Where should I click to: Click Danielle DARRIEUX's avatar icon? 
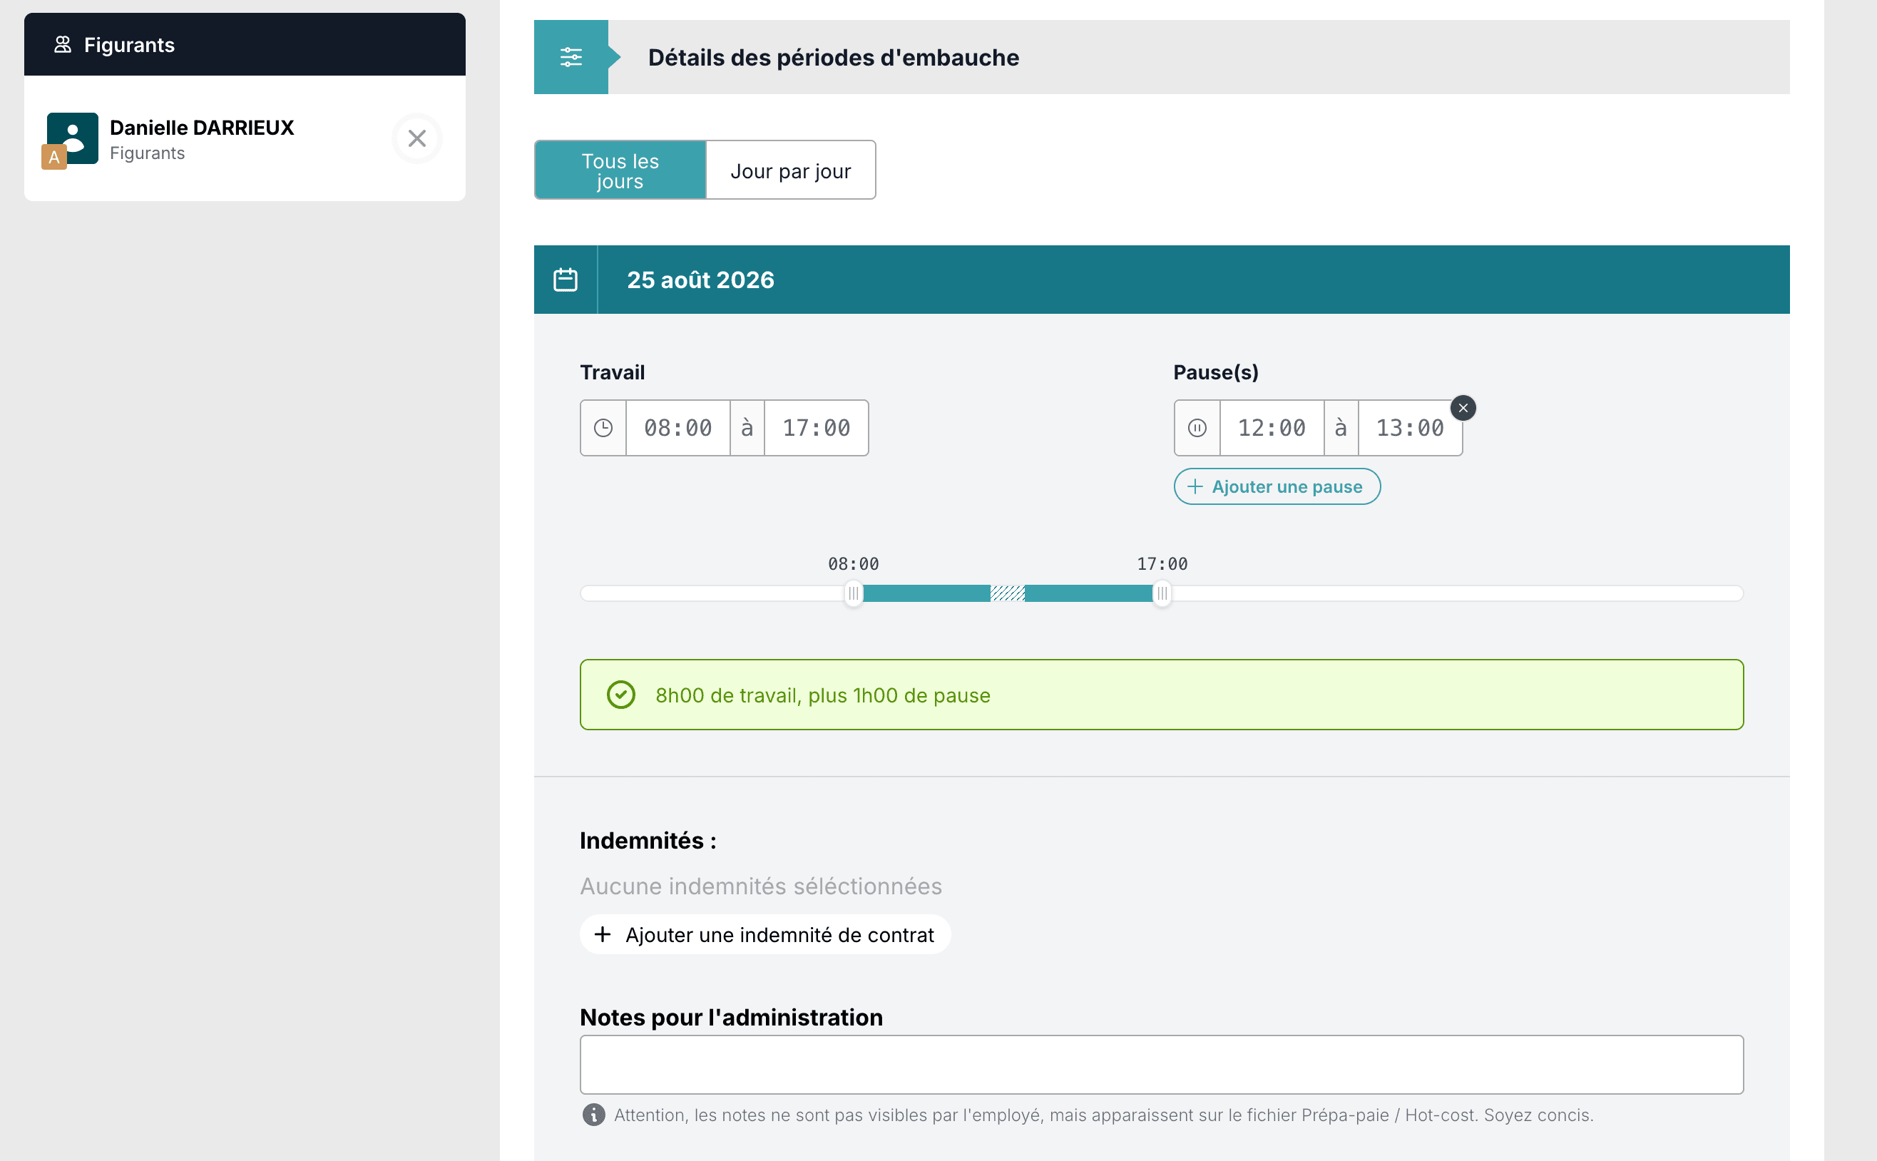71,139
